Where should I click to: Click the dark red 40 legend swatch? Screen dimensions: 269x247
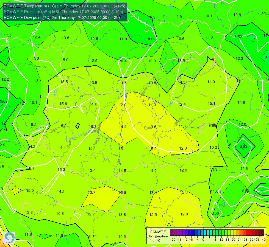[x=262, y=233]
